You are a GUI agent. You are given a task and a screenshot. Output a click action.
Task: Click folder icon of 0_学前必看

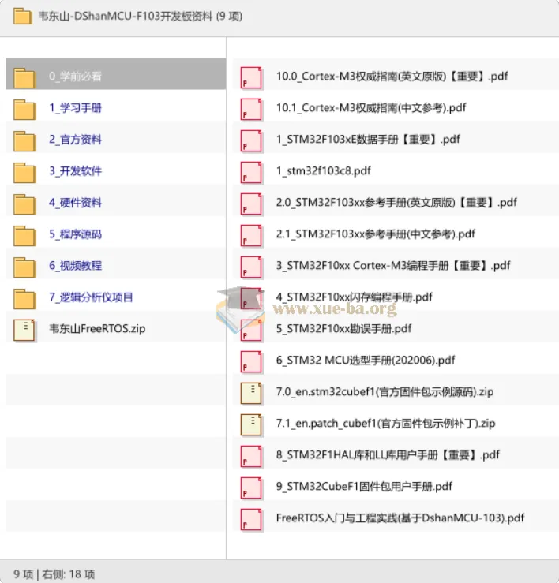point(24,78)
